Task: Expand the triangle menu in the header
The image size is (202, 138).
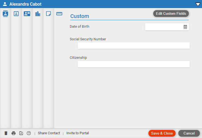Action: click(198, 4)
